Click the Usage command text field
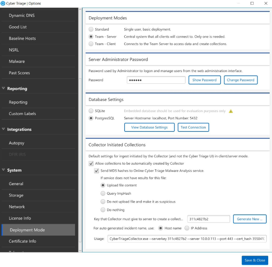Image resolution: width=272 pixels, height=267 pixels. 187,239
